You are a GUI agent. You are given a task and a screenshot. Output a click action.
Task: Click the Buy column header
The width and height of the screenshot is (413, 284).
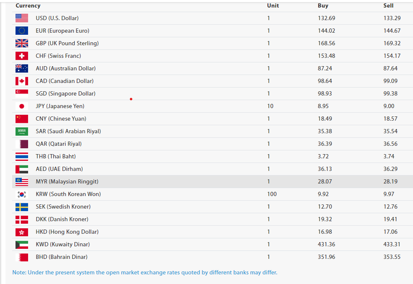pyautogui.click(x=323, y=5)
